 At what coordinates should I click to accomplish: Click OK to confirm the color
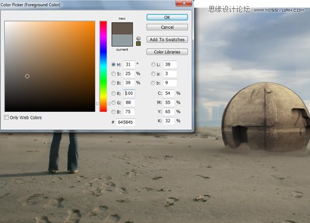167,17
